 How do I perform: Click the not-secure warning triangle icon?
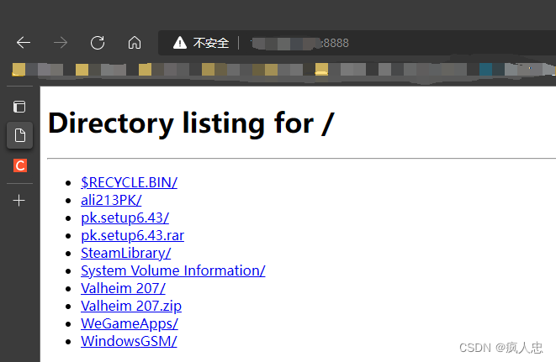(x=180, y=43)
